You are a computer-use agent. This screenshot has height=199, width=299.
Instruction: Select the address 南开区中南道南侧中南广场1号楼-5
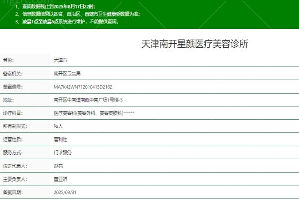[x=88, y=100]
